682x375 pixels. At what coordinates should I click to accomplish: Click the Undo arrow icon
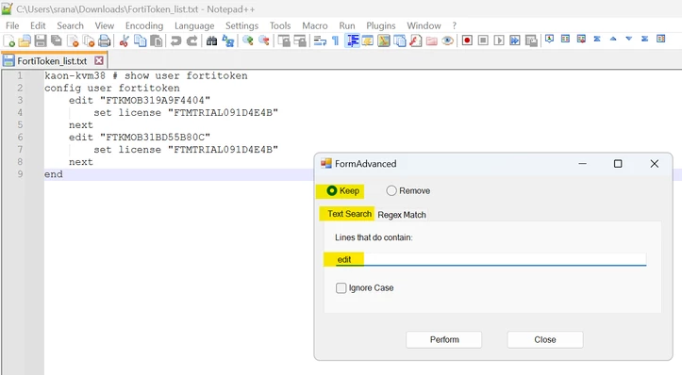pyautogui.click(x=175, y=41)
